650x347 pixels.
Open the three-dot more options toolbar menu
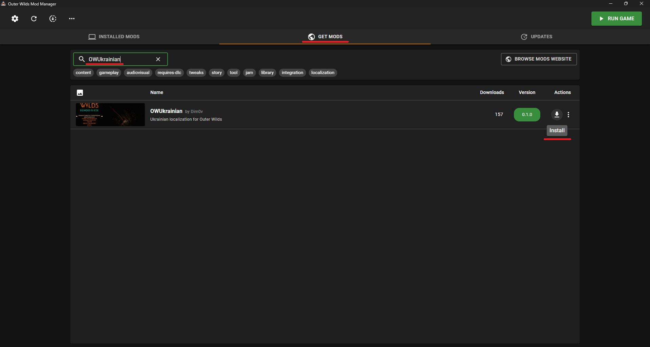click(x=72, y=19)
